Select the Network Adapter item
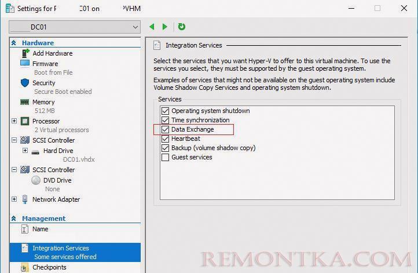Image resolution: width=418 pixels, height=273 pixels. point(56,199)
